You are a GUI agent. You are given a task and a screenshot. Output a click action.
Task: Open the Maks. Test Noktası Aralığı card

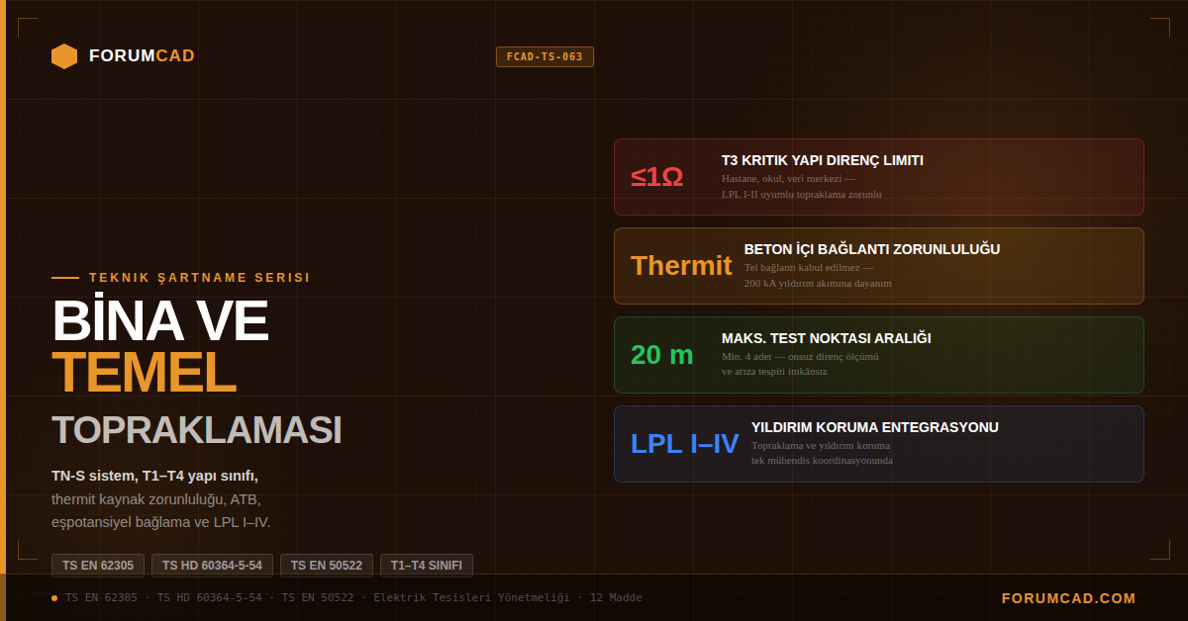coord(879,355)
